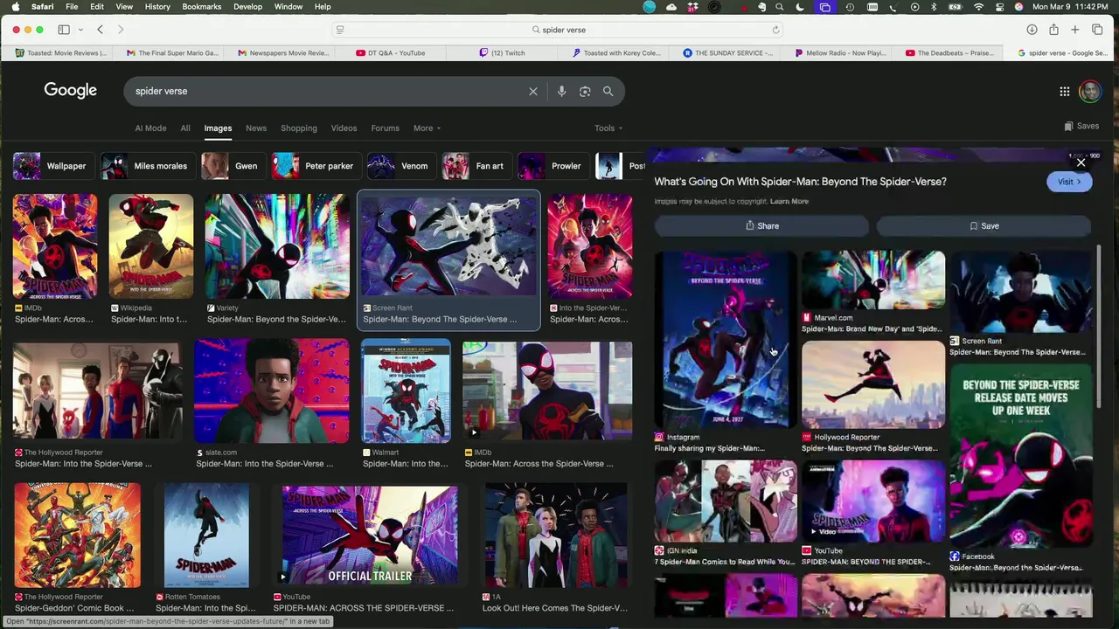
Task: Switch to AI Mode tab
Action: tap(150, 128)
